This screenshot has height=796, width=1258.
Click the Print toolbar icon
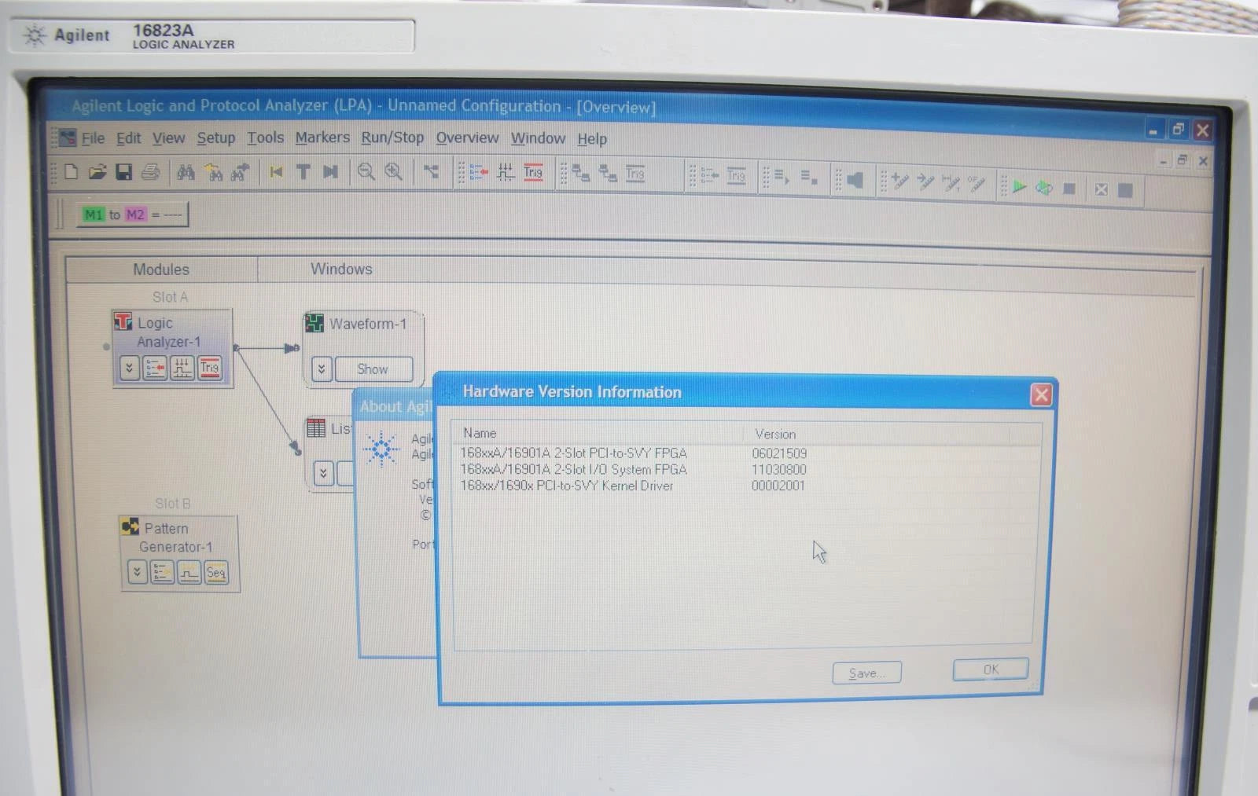(150, 171)
